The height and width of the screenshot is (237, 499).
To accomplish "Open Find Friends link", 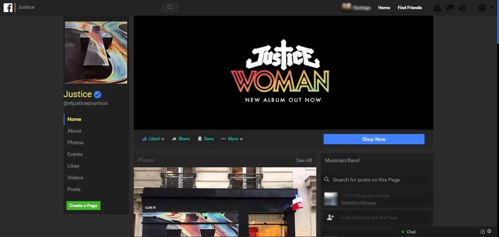I will pyautogui.click(x=410, y=8).
